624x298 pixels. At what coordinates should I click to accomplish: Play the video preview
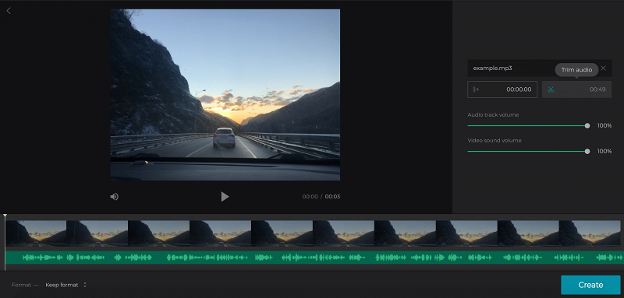click(225, 196)
